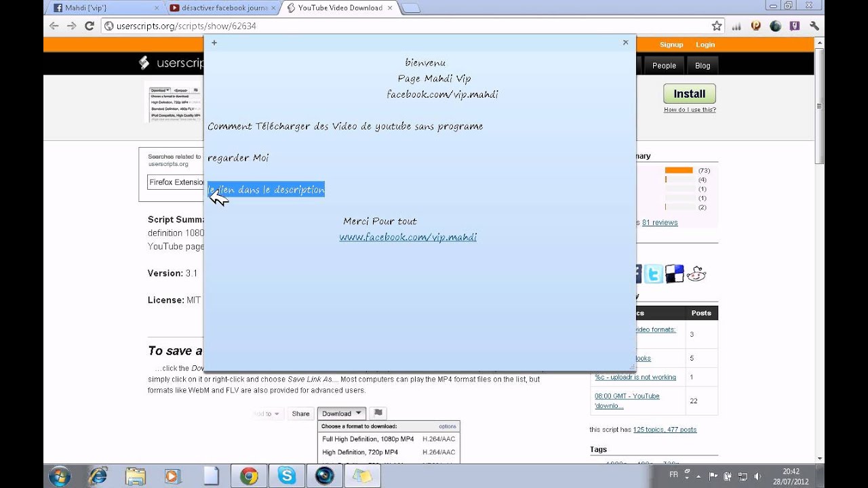Image resolution: width=868 pixels, height=488 pixels.
Task: Click the FR language indicator in tray
Action: point(673,475)
